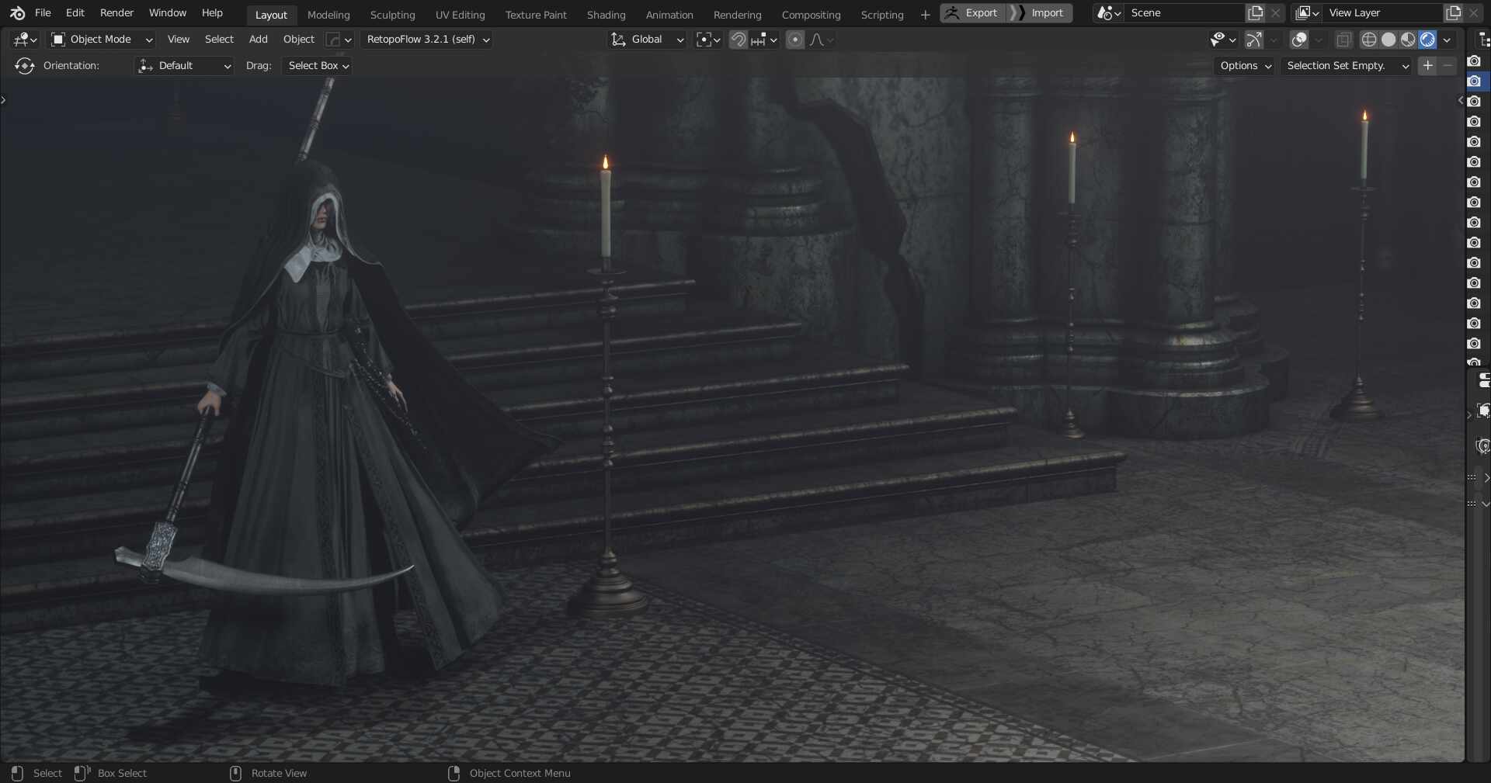Click the Export button
This screenshot has height=783, width=1491.
click(972, 13)
